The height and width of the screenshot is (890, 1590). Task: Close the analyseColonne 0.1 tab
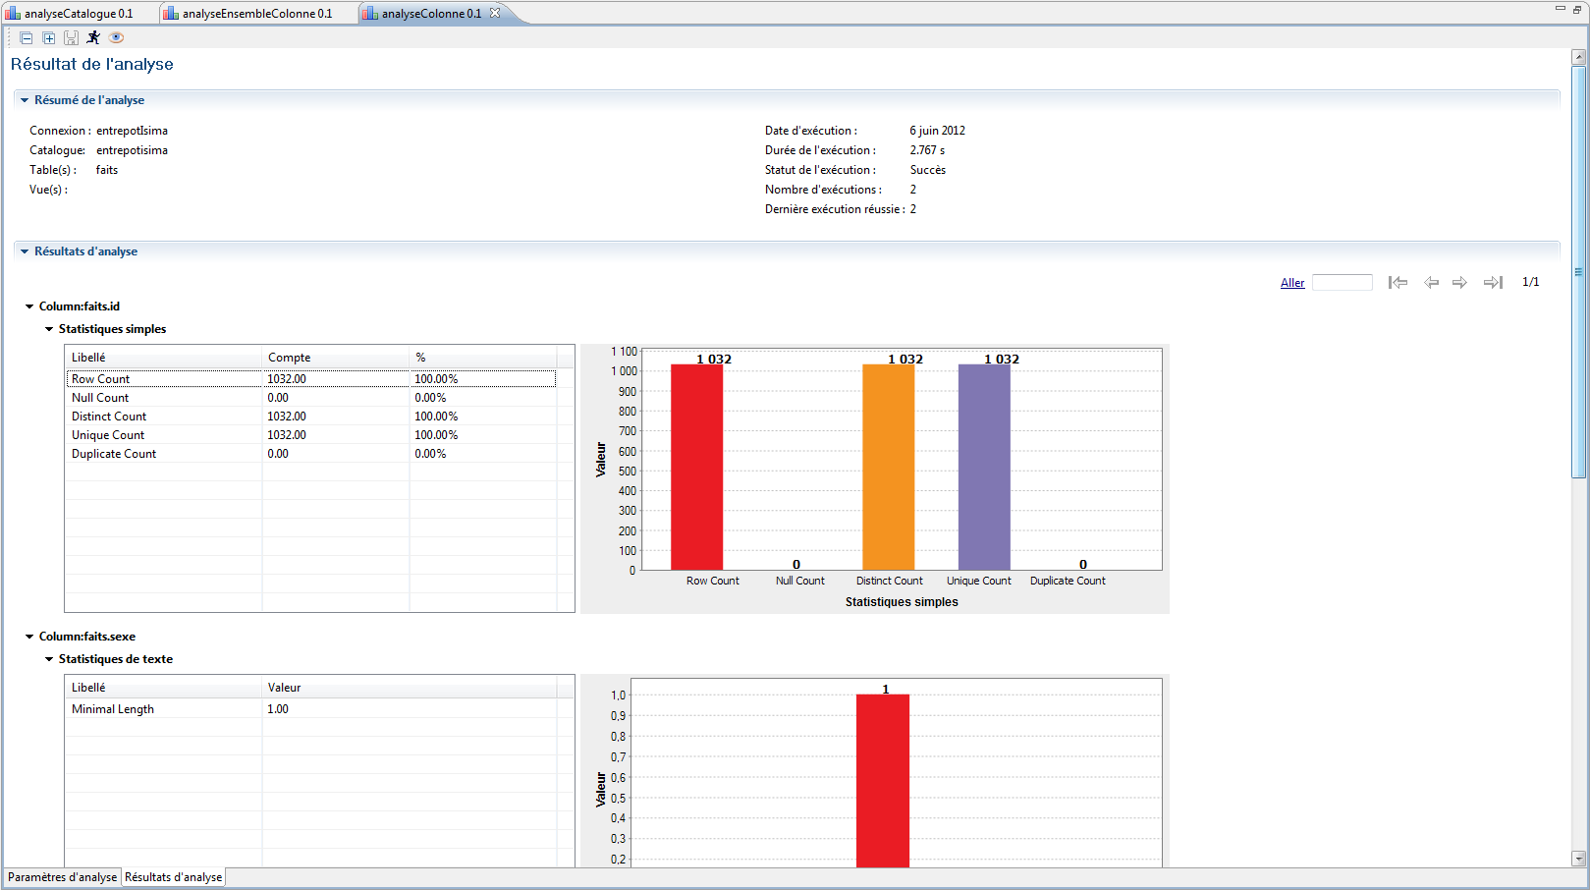coord(495,13)
